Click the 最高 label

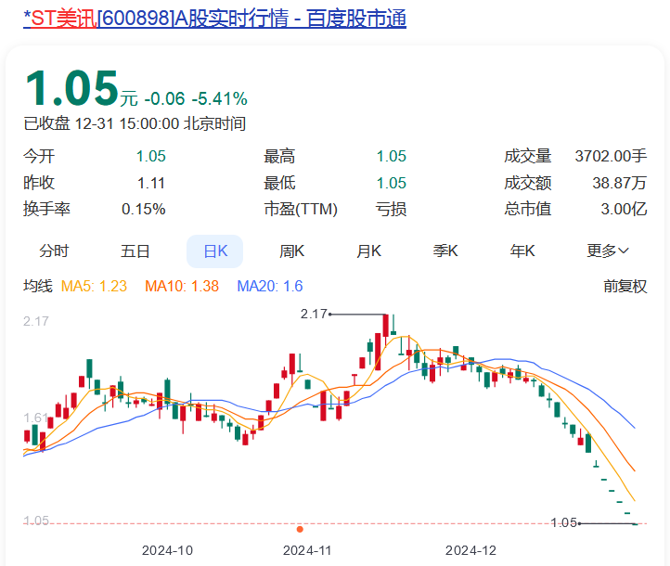pyautogui.click(x=279, y=156)
